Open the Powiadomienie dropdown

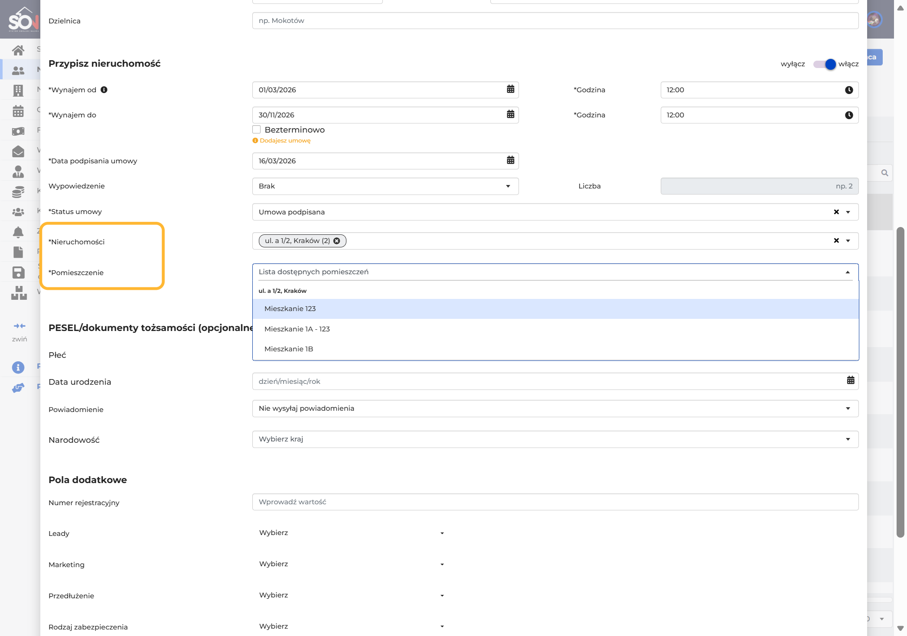point(555,409)
